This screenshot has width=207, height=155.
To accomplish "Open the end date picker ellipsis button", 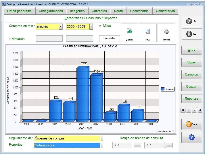I will click(169, 146).
